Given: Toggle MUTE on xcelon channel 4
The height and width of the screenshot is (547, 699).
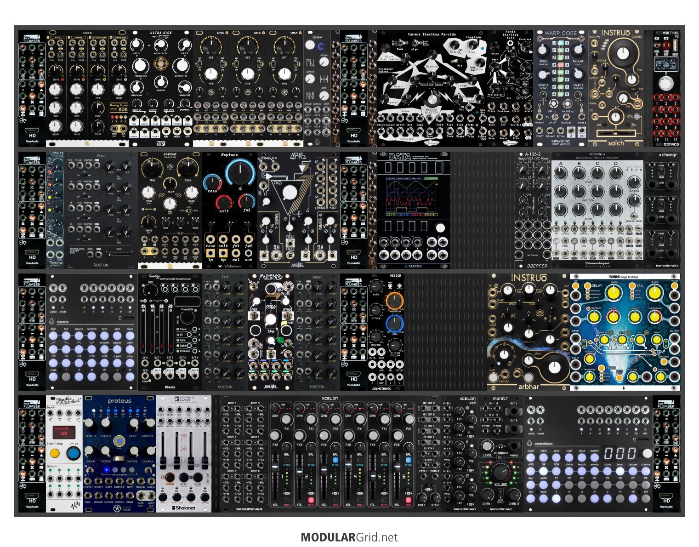Looking at the screenshot, I should (x=359, y=500).
